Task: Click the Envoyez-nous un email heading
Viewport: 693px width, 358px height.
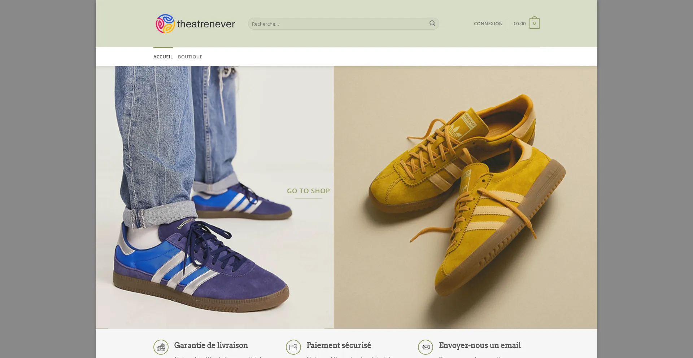Action: point(480,345)
